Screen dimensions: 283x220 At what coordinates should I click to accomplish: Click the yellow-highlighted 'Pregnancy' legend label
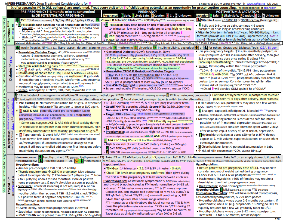110,16
